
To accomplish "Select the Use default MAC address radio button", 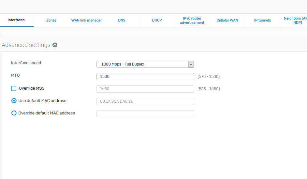I will pos(14,101).
